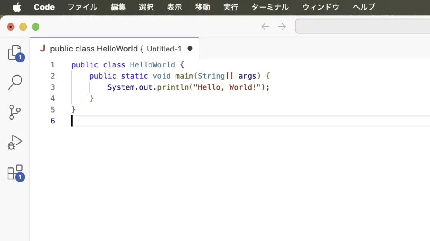Click the Extensions badge notification
Image resolution: width=430 pixels, height=241 pixels.
(20, 177)
